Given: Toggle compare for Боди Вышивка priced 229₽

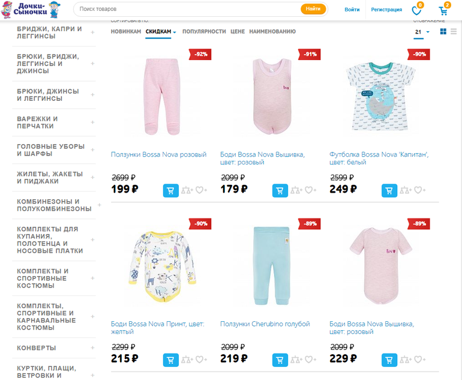Looking at the screenshot, I should click(406, 360).
